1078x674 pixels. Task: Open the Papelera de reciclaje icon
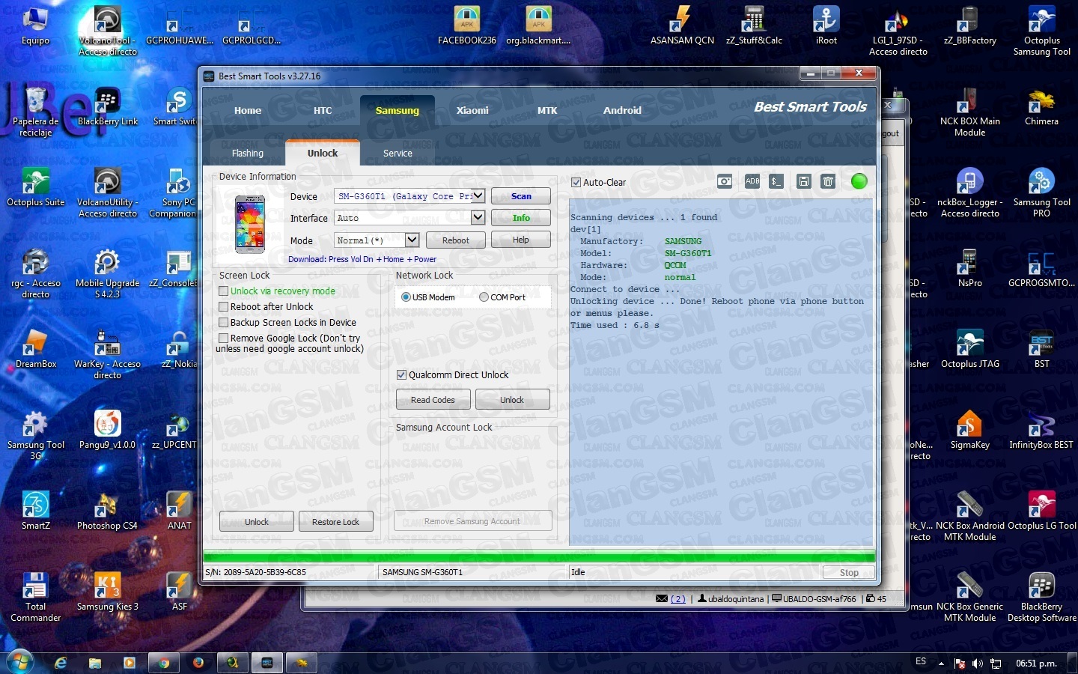(35, 112)
